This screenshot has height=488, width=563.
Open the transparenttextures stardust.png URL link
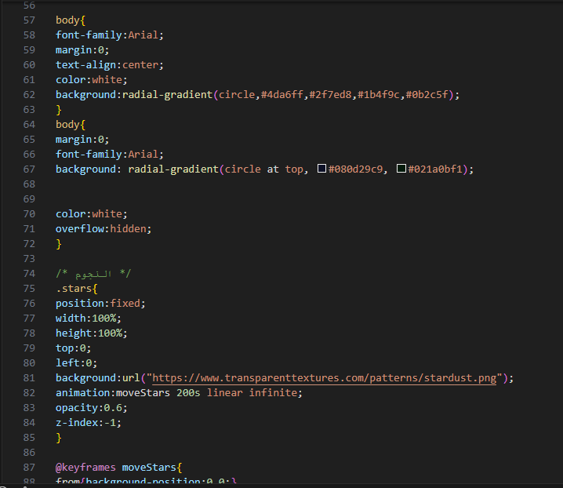pos(324,377)
